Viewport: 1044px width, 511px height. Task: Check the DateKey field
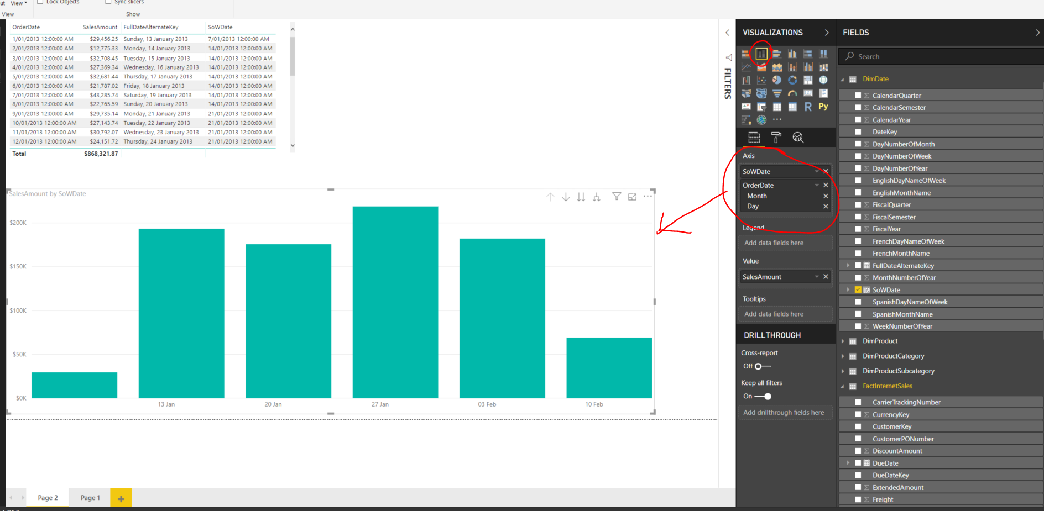[x=858, y=132]
